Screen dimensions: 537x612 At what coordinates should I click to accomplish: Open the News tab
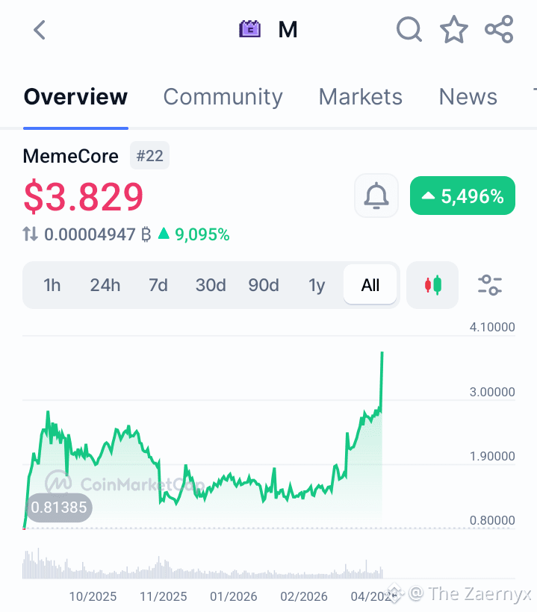click(x=468, y=97)
